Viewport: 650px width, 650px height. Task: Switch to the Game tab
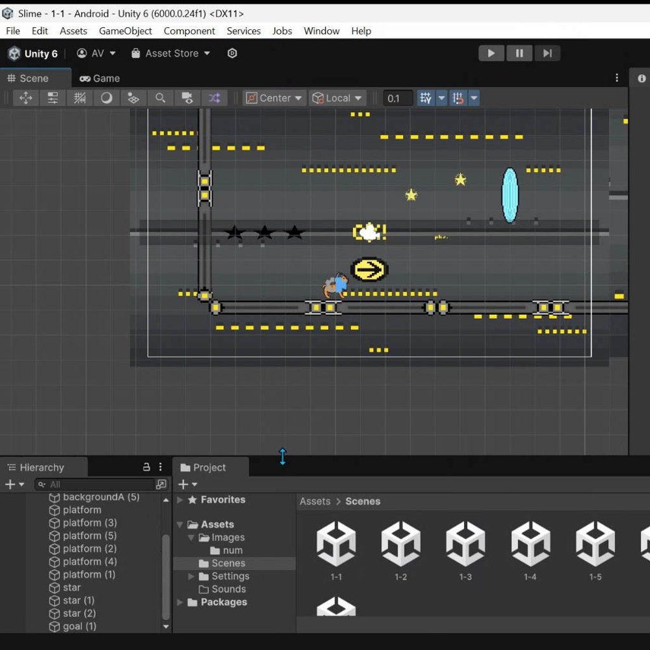pos(100,78)
